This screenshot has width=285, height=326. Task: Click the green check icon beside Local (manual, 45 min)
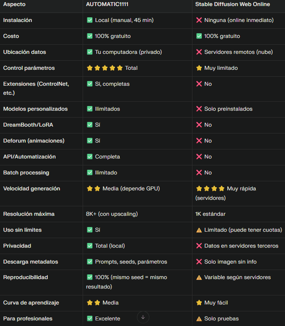click(90, 20)
